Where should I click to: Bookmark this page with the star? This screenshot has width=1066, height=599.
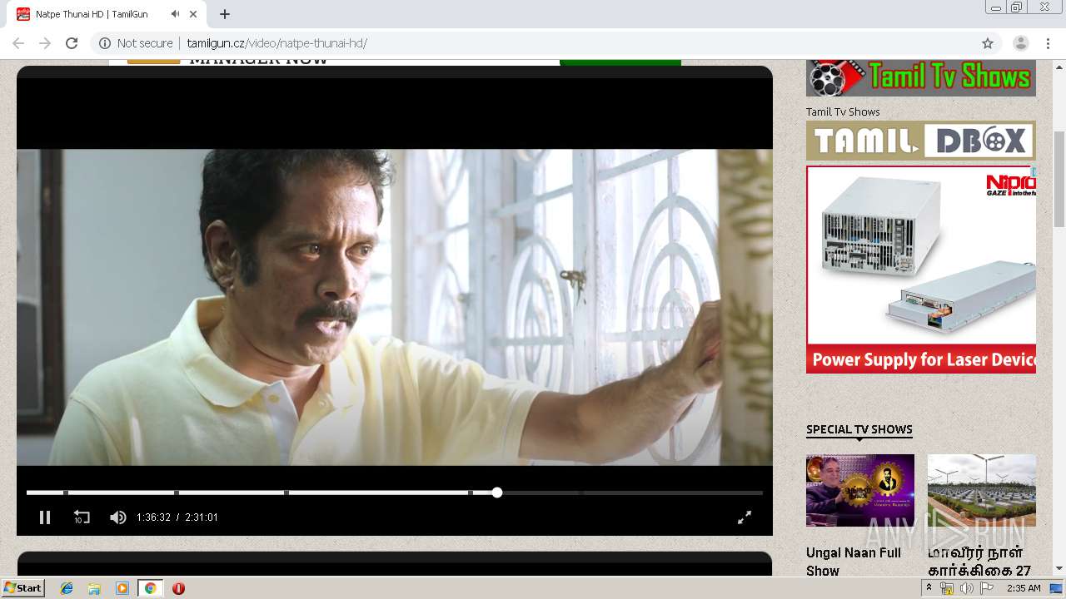tap(988, 43)
